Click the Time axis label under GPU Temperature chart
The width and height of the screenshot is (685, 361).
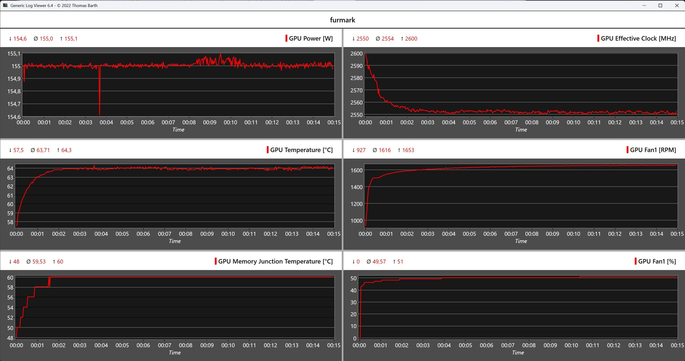click(x=174, y=241)
